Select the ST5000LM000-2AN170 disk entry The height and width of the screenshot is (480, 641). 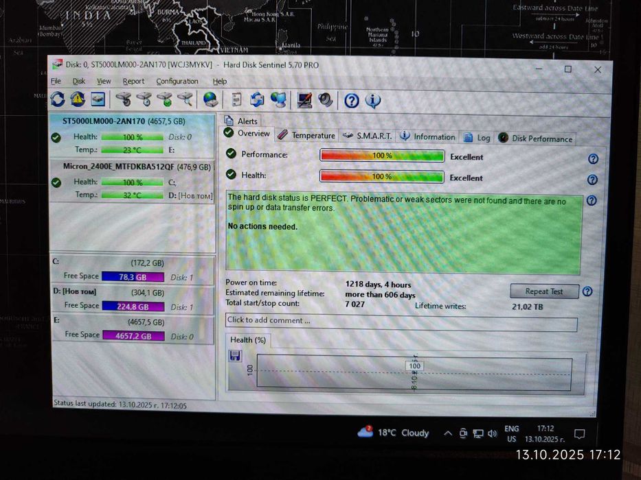(133, 136)
